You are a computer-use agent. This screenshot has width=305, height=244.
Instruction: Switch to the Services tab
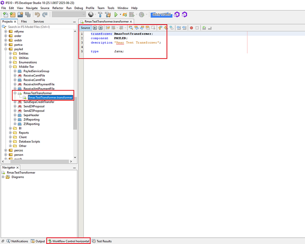[39, 21]
